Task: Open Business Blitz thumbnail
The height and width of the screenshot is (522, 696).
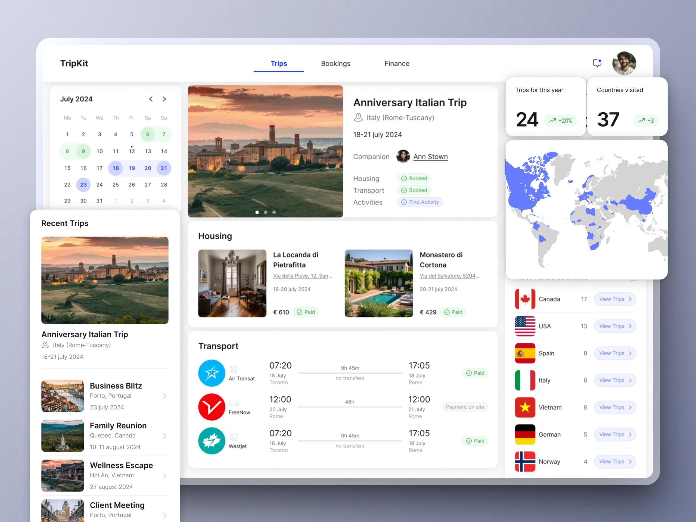Action: (63, 396)
